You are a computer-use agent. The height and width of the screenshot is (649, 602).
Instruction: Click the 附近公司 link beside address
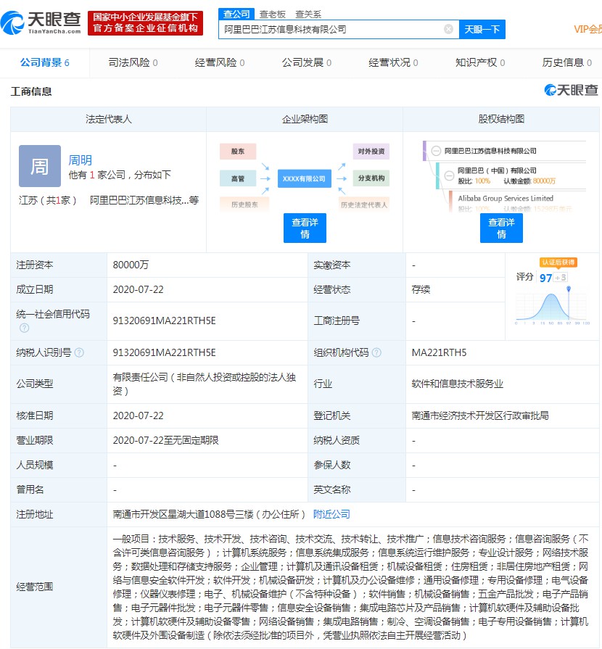[x=331, y=513]
